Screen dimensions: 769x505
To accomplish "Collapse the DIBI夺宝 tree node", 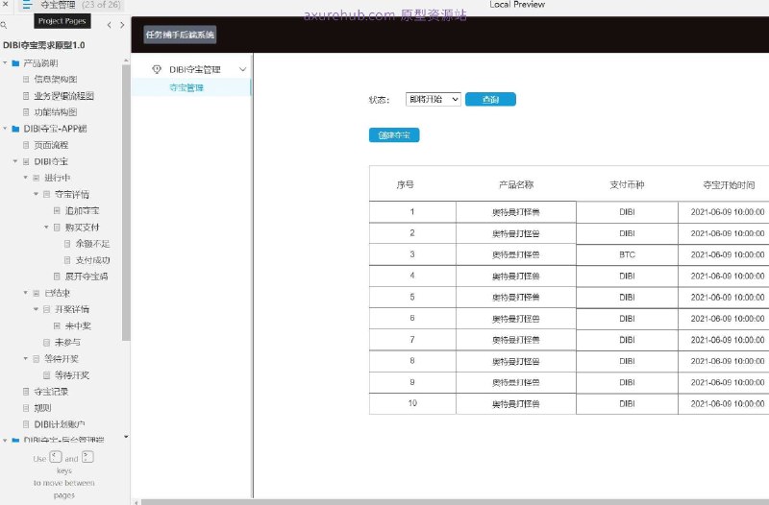I will click(x=15, y=161).
